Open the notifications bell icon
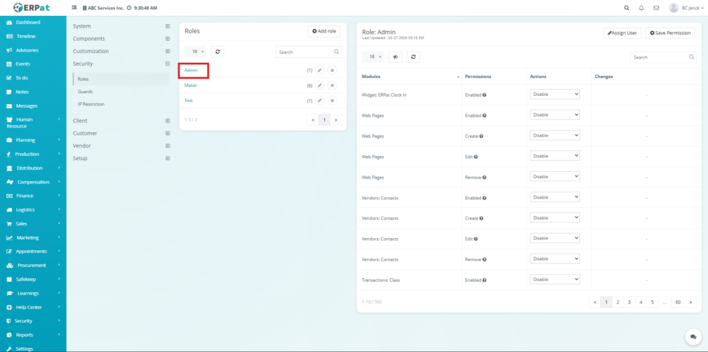The image size is (708, 352). 642,8
